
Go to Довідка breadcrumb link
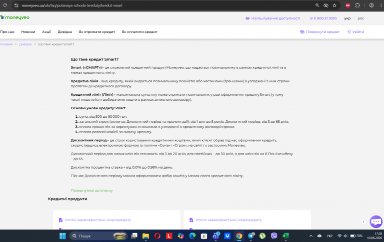click(x=25, y=44)
